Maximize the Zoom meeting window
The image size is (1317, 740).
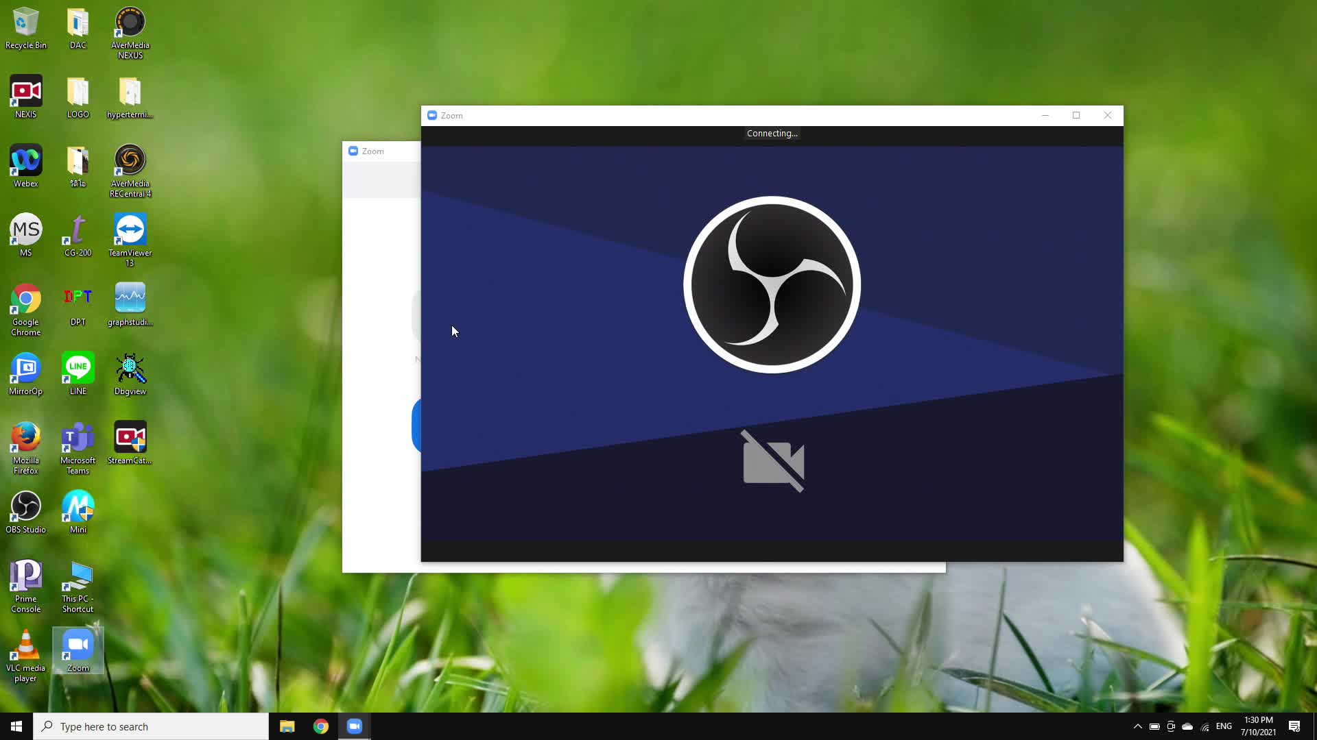click(1076, 115)
